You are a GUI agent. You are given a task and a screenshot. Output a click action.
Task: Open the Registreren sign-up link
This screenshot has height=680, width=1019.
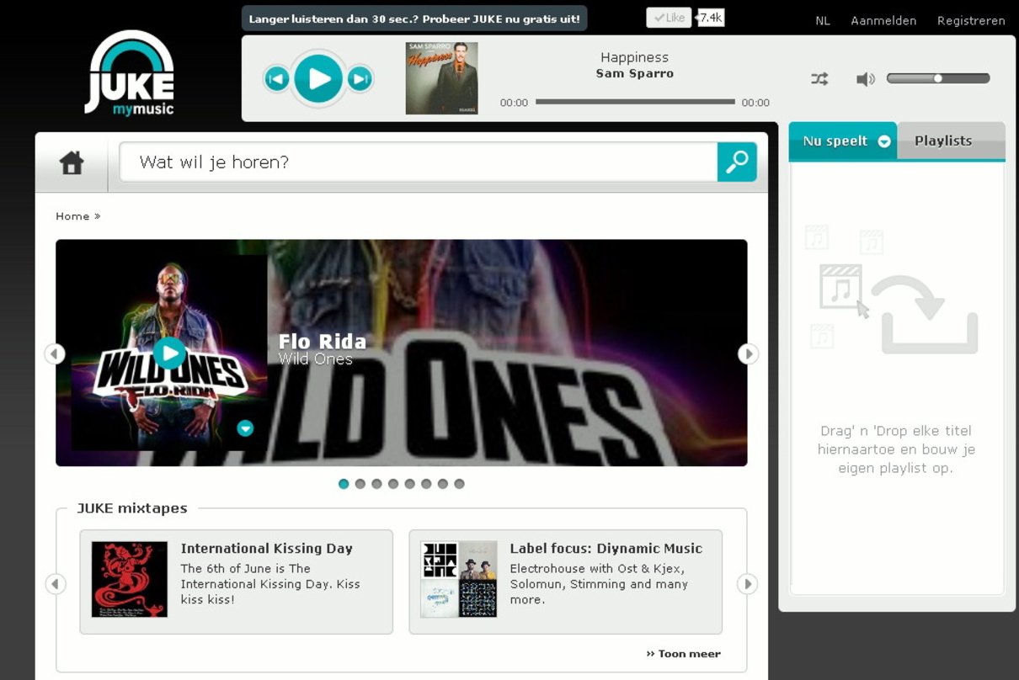[x=971, y=21]
